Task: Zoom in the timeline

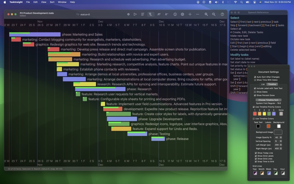Action: tap(206, 14)
